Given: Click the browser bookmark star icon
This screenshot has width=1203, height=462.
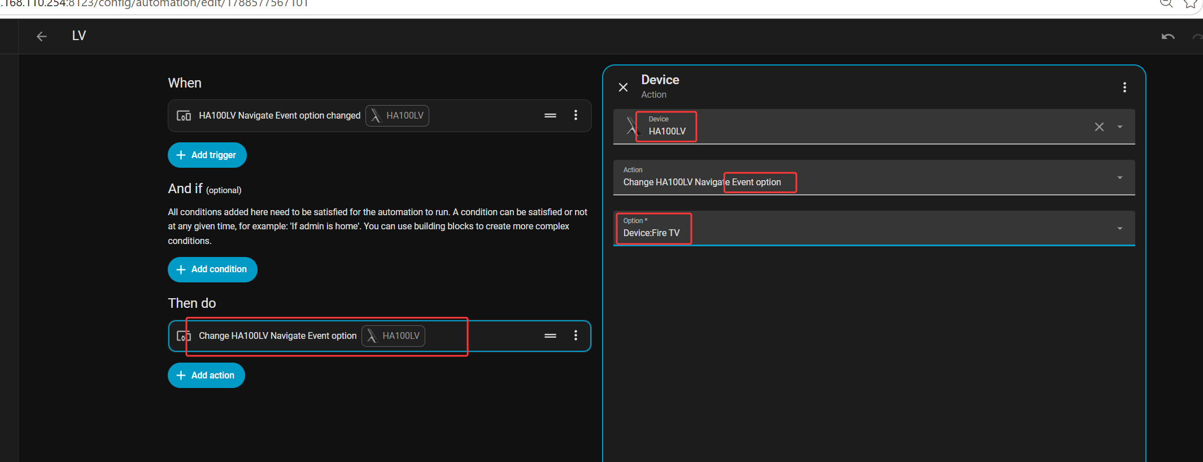Looking at the screenshot, I should [x=1190, y=3].
